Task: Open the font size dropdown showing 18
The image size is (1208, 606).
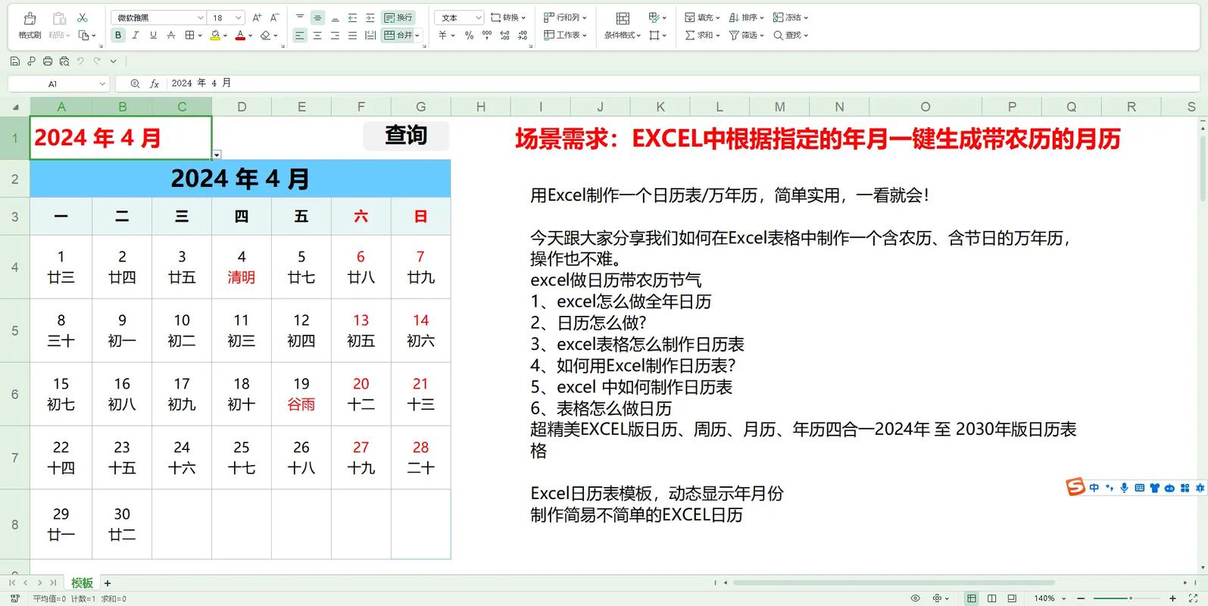Action: click(x=239, y=17)
